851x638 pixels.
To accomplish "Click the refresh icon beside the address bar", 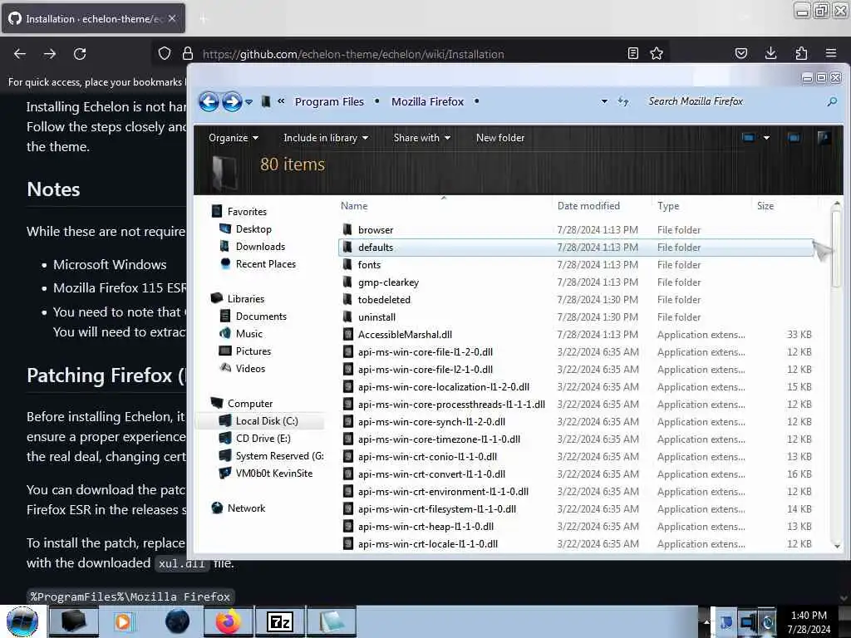I will tap(623, 101).
